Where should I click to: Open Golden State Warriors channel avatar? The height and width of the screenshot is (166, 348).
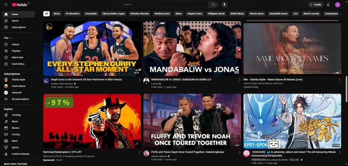46,81
